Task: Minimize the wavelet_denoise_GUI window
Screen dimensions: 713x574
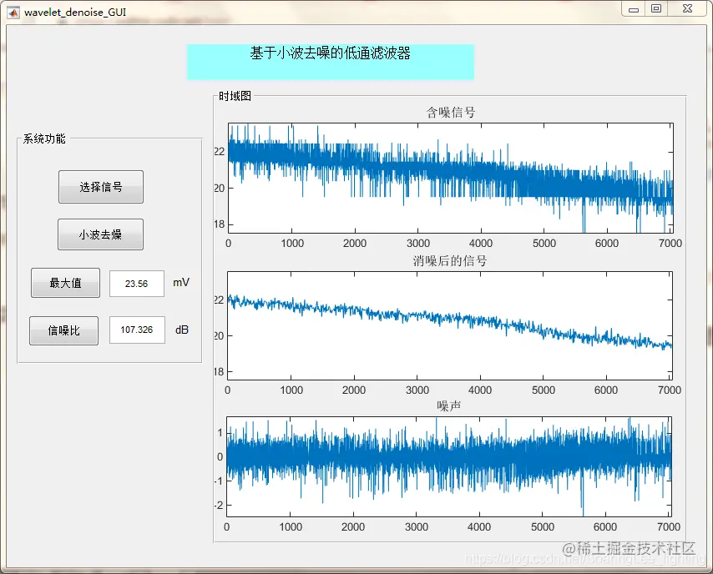Action: [x=634, y=8]
